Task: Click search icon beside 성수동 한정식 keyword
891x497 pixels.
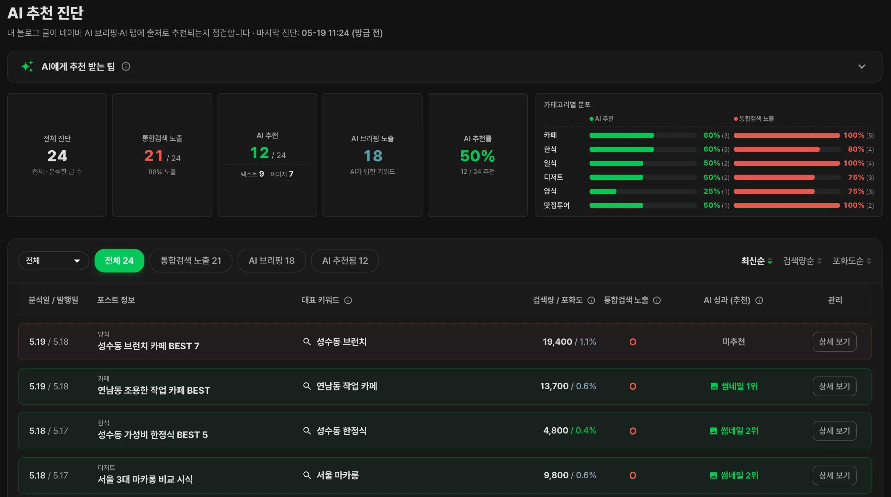Action: (x=307, y=431)
